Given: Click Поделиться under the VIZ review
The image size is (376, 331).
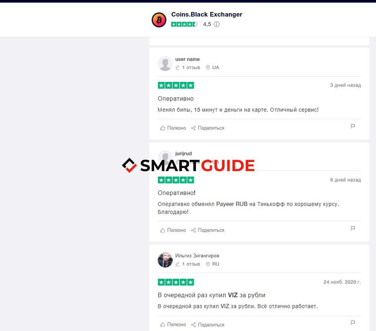Looking at the screenshot, I should (211, 325).
